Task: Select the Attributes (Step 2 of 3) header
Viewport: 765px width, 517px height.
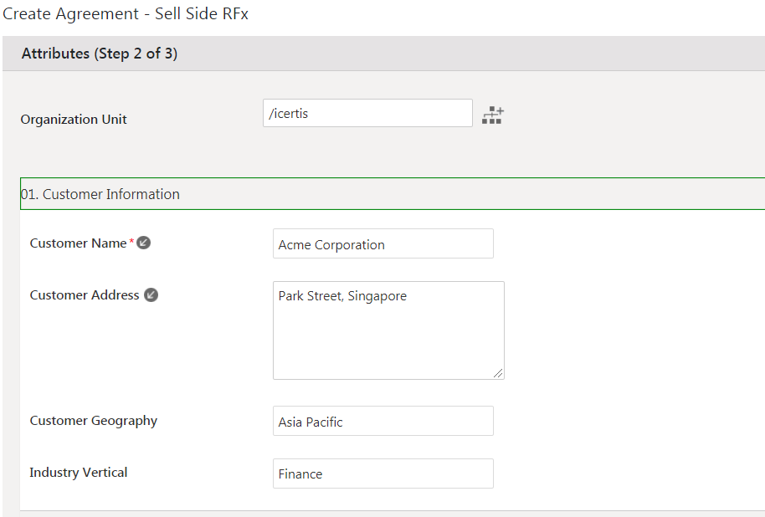Action: (x=100, y=54)
